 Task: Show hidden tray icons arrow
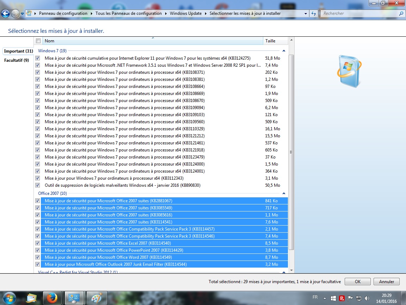[x=325, y=298]
